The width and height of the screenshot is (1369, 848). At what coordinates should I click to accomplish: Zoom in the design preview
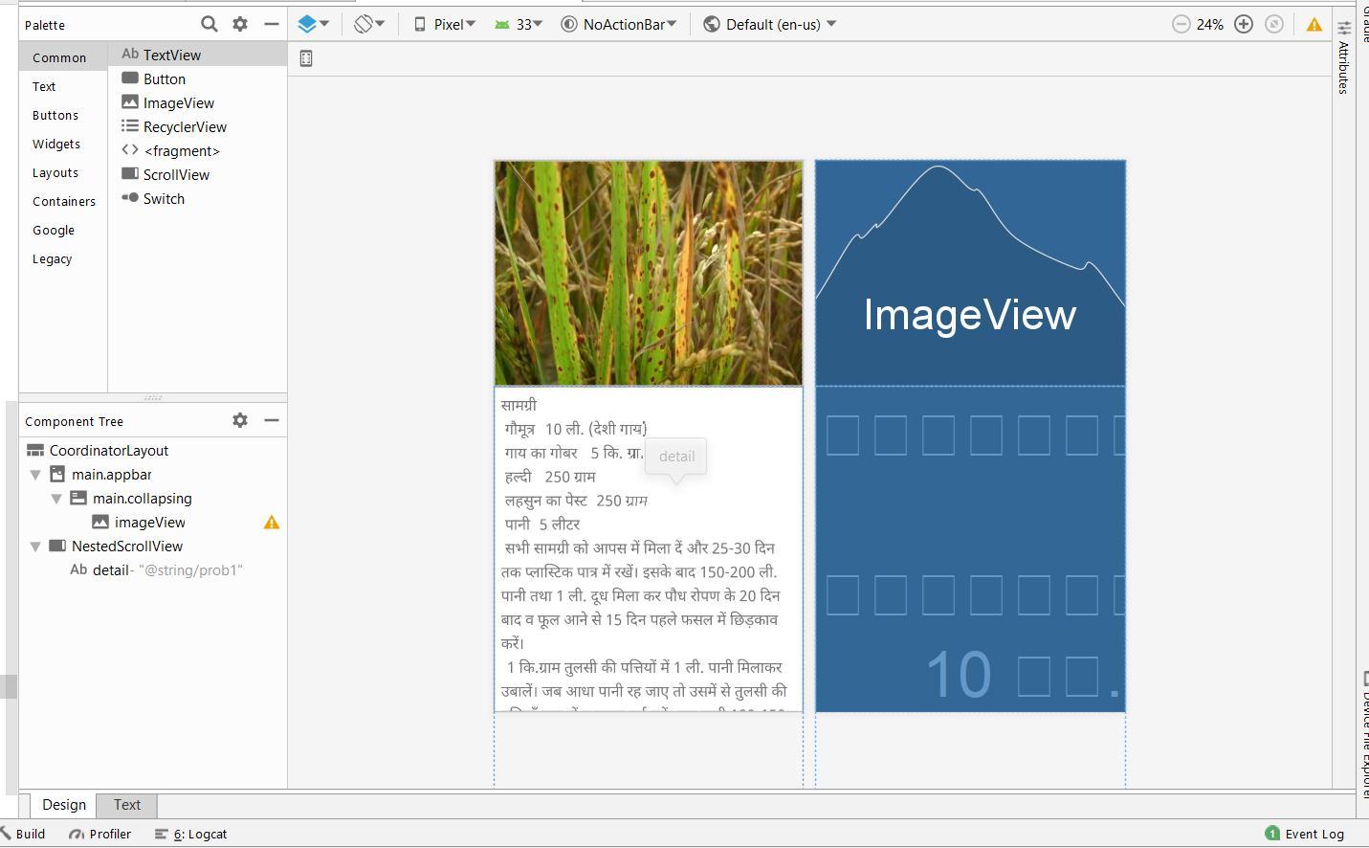(1244, 25)
